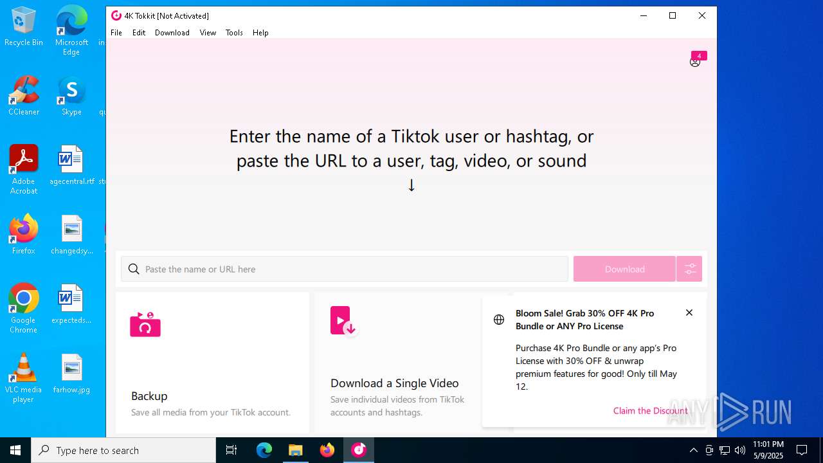
Task: Open Edge from the taskbar
Action: (264, 450)
